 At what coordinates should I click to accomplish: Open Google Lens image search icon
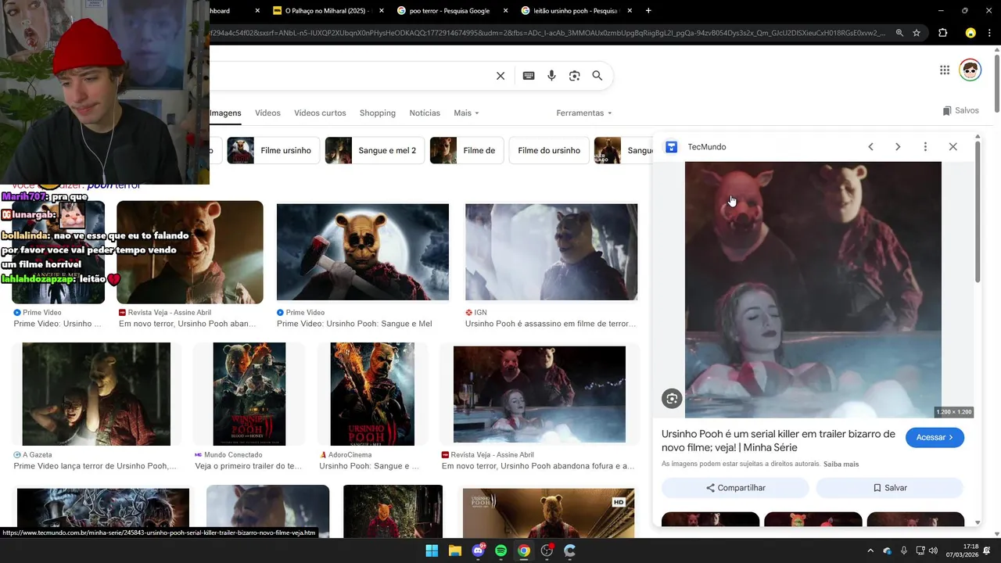[575, 76]
